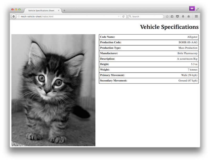Screen dimensions: 210x161
Task: Click the Alligator value
Action: click(192, 37)
